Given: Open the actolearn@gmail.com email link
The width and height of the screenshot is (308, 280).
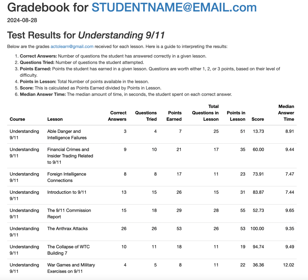Looking at the screenshot, I should click(72, 46).
